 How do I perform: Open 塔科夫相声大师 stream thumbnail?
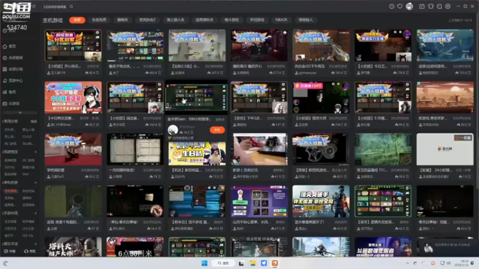[x=73, y=247]
